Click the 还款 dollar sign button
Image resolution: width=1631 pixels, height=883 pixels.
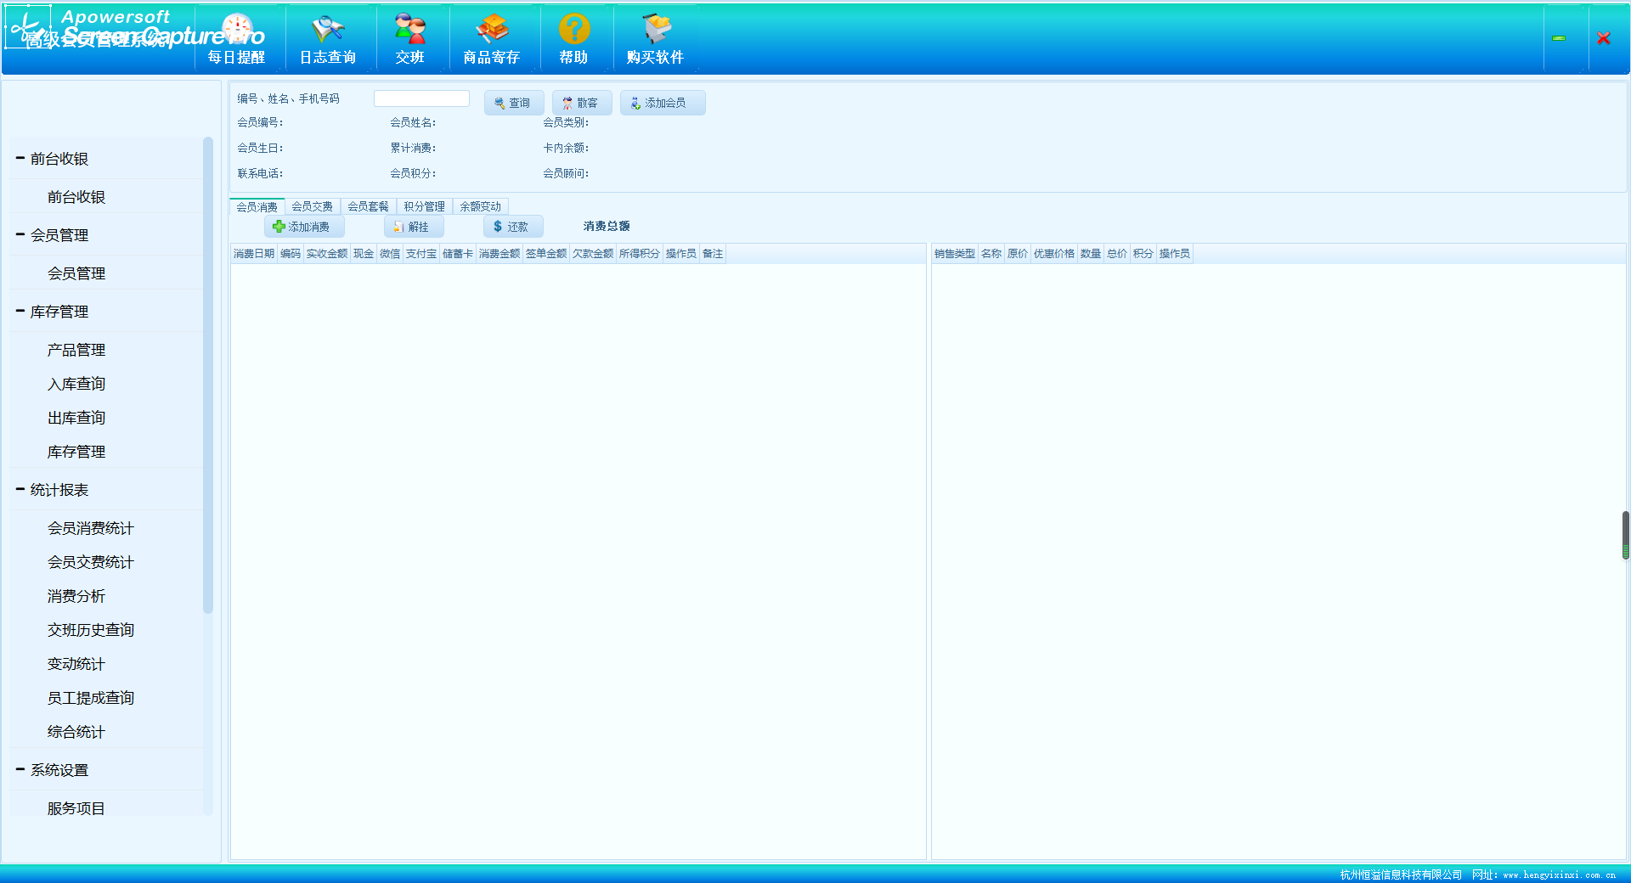(x=512, y=227)
